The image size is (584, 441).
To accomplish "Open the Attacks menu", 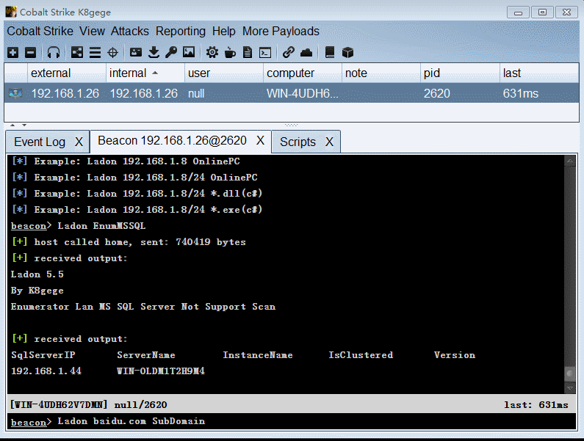I will [129, 32].
